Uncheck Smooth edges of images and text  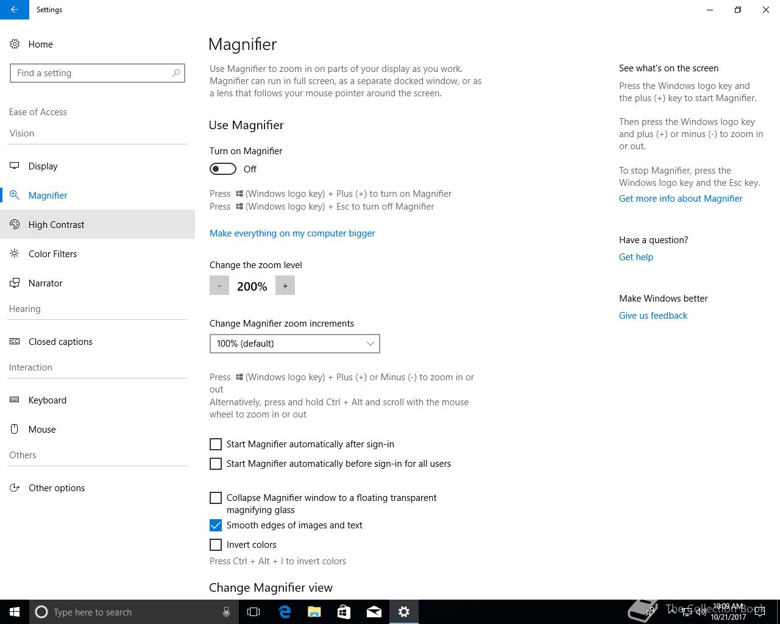(216, 525)
